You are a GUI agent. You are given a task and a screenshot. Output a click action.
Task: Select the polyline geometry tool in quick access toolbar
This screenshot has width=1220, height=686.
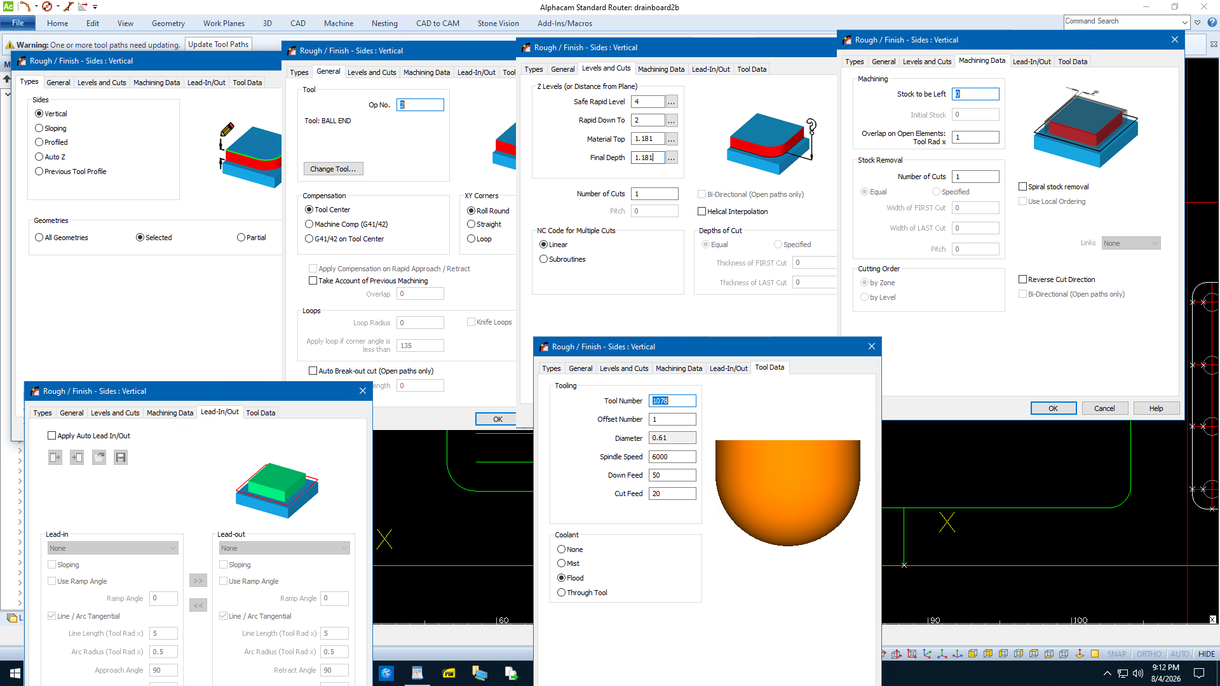click(25, 6)
